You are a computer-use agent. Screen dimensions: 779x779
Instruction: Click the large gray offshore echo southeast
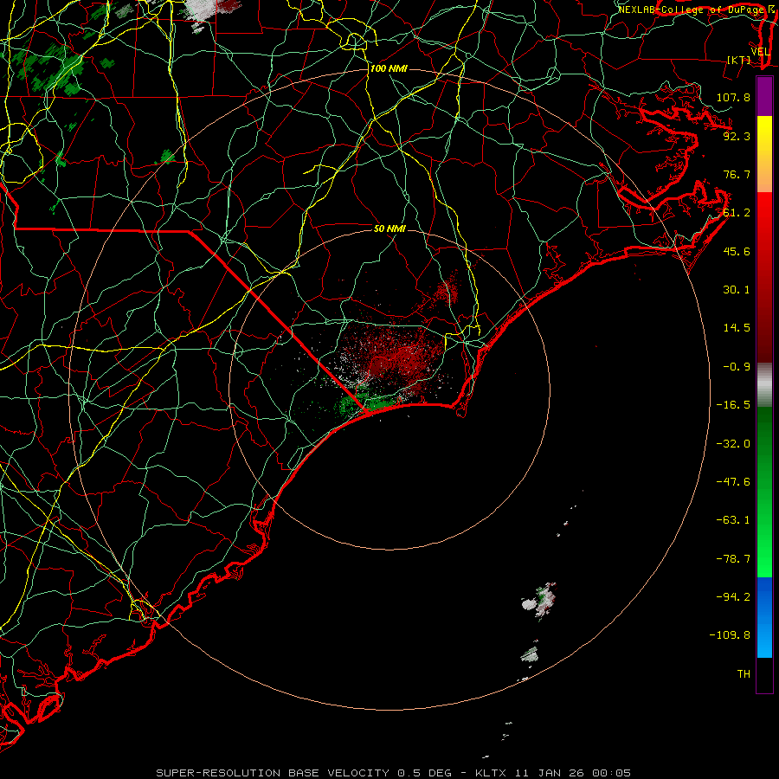[x=539, y=600]
